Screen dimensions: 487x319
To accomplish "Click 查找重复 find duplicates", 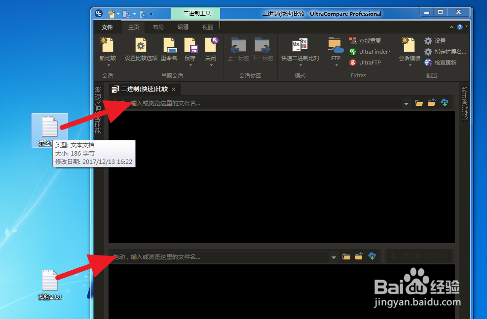I will [365, 40].
